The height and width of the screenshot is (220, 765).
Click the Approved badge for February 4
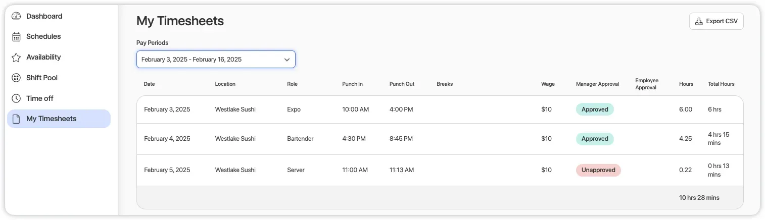pyautogui.click(x=595, y=139)
